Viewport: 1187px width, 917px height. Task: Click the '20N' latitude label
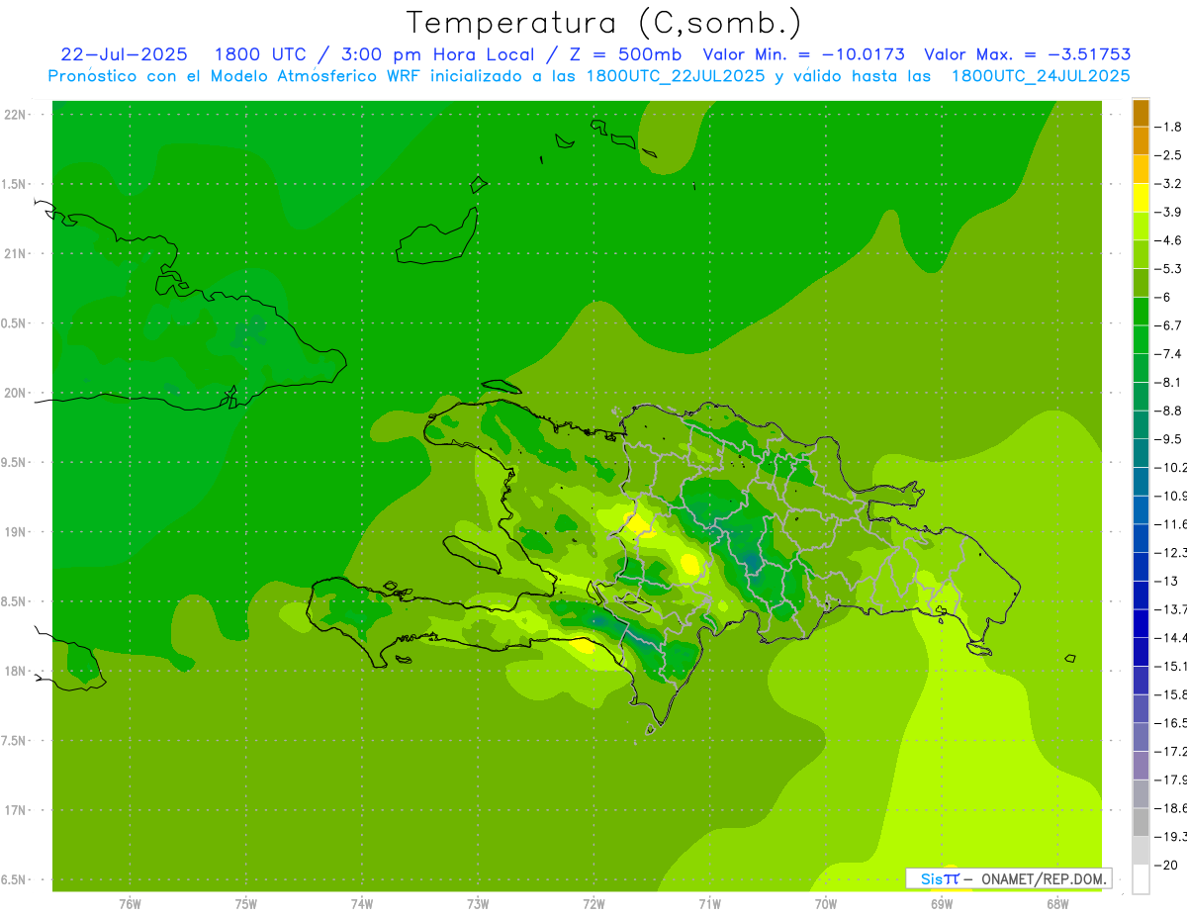coord(15,393)
